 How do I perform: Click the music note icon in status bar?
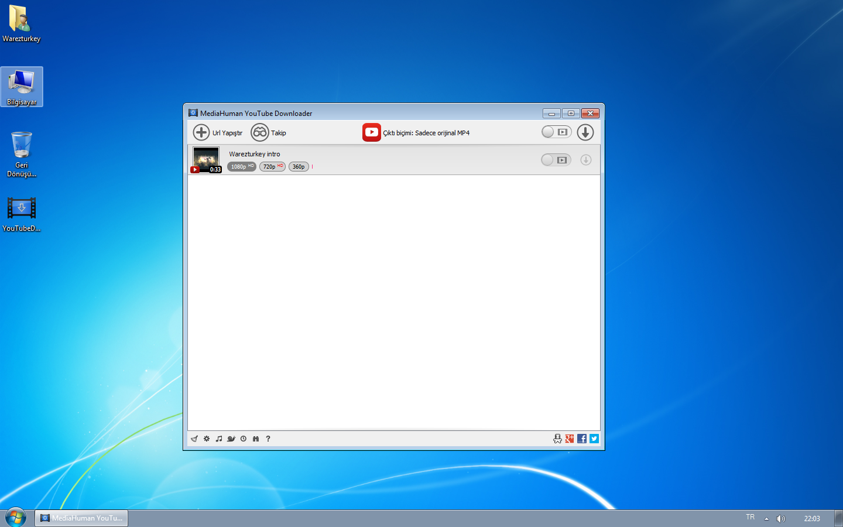tap(219, 439)
